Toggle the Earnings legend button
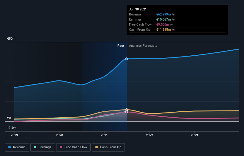 tap(42, 147)
